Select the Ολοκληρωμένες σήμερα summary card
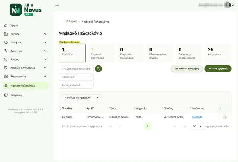238x162 pixels. pyautogui.click(x=160, y=53)
